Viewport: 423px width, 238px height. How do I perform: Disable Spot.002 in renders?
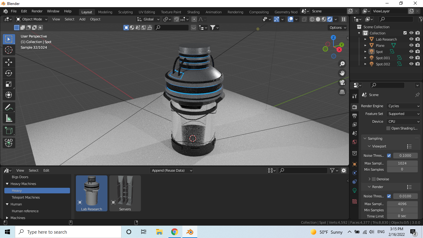418,64
